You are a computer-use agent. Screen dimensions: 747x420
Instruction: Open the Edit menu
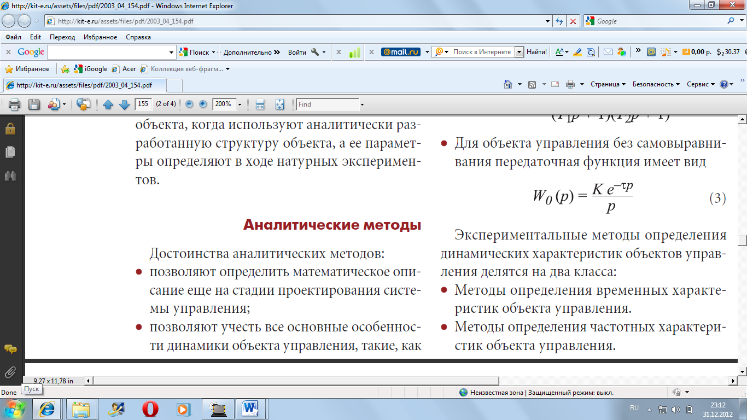pos(36,37)
